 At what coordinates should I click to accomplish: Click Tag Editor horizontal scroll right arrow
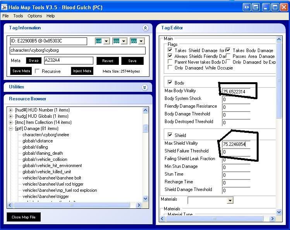pos(272,218)
